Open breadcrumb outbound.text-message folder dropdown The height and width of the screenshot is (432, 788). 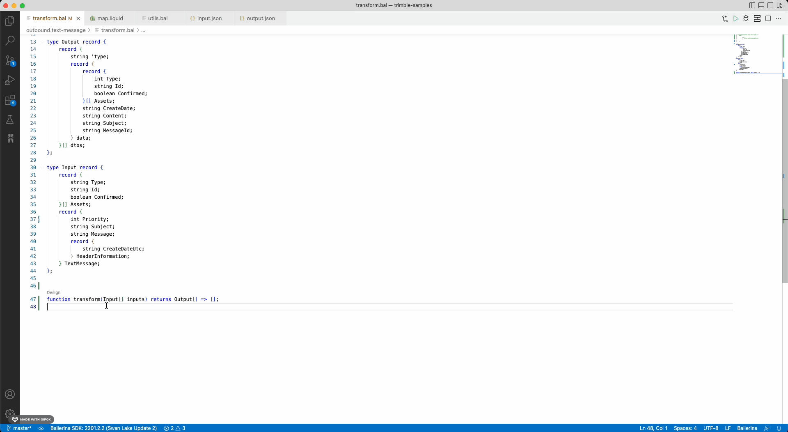56,30
